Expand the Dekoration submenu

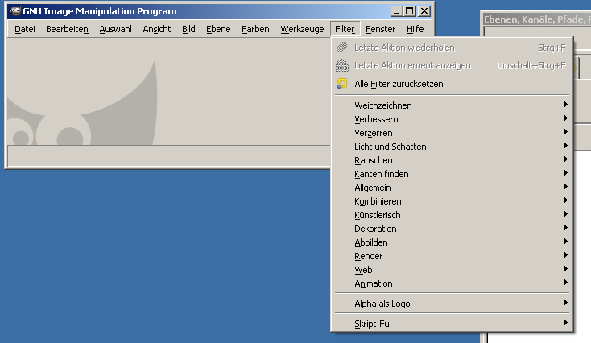pyautogui.click(x=452, y=229)
